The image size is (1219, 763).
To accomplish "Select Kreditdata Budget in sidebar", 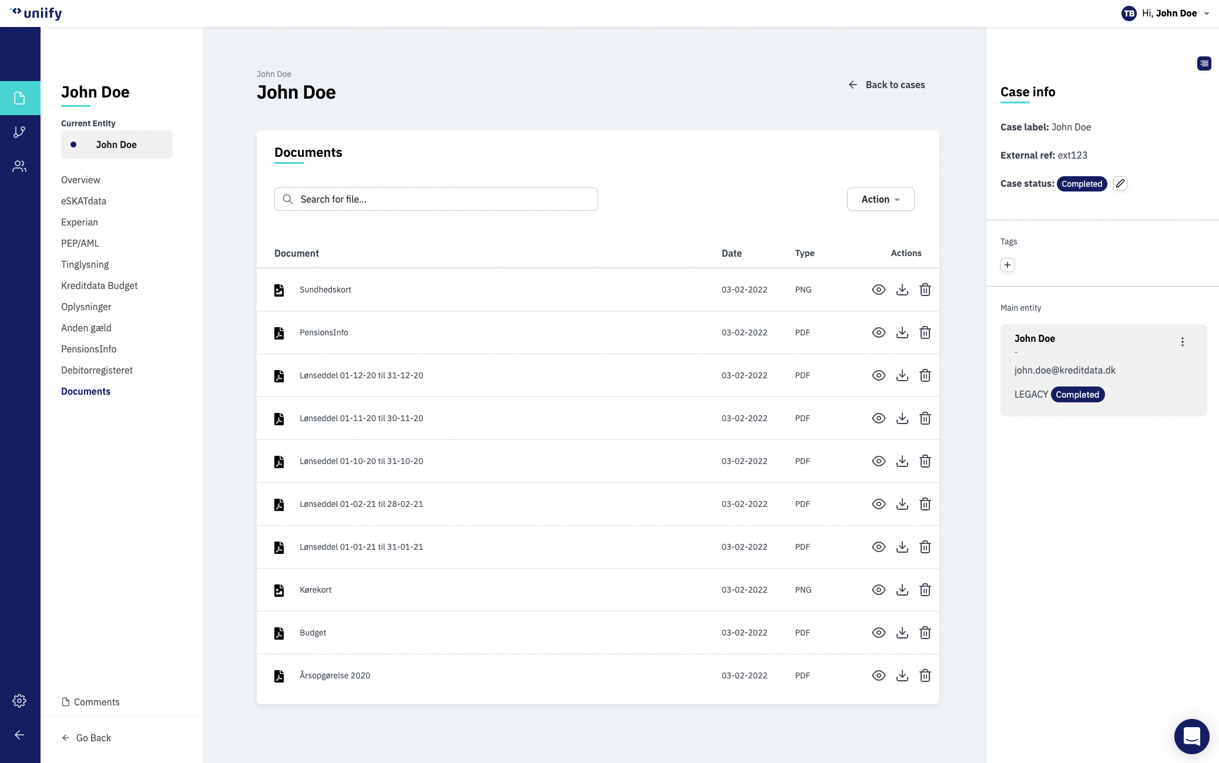I will (x=99, y=285).
